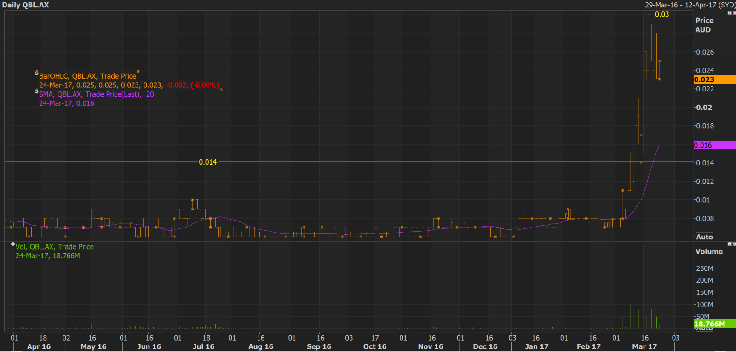
Task: Click the magenta 0.016 SMA value tag
Action: [715, 145]
